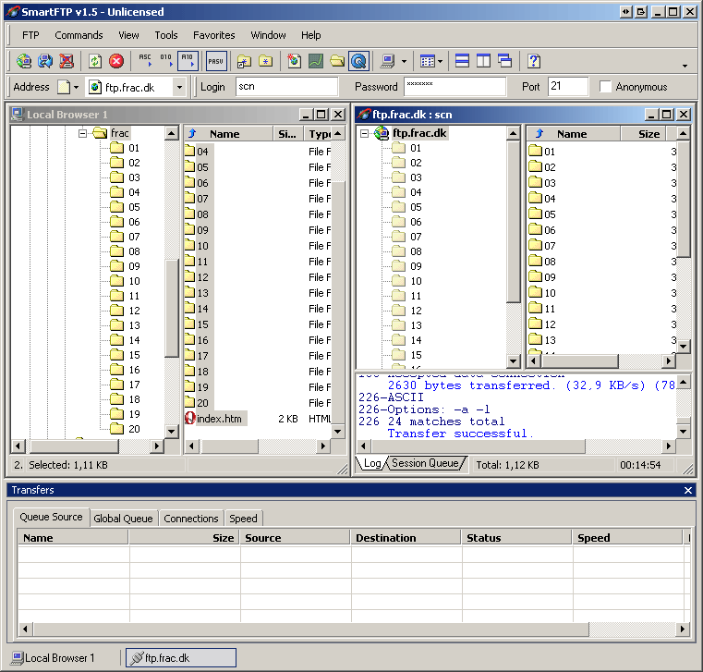This screenshot has height=672, width=703.
Task: Sort remote file list by Name header
Action: click(573, 134)
